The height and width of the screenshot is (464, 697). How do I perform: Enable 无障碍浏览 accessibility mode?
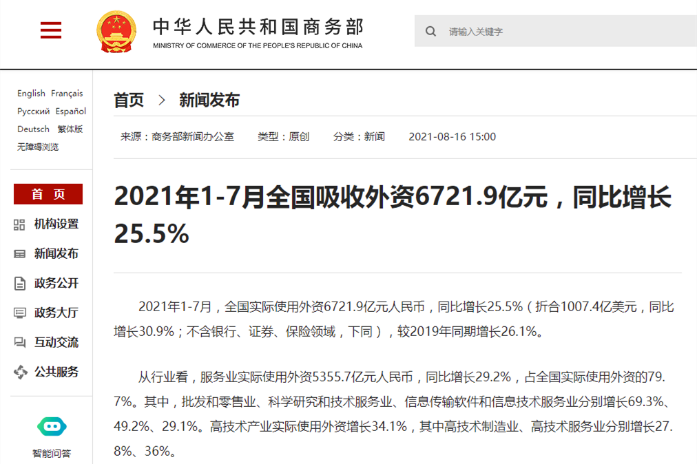(x=38, y=147)
